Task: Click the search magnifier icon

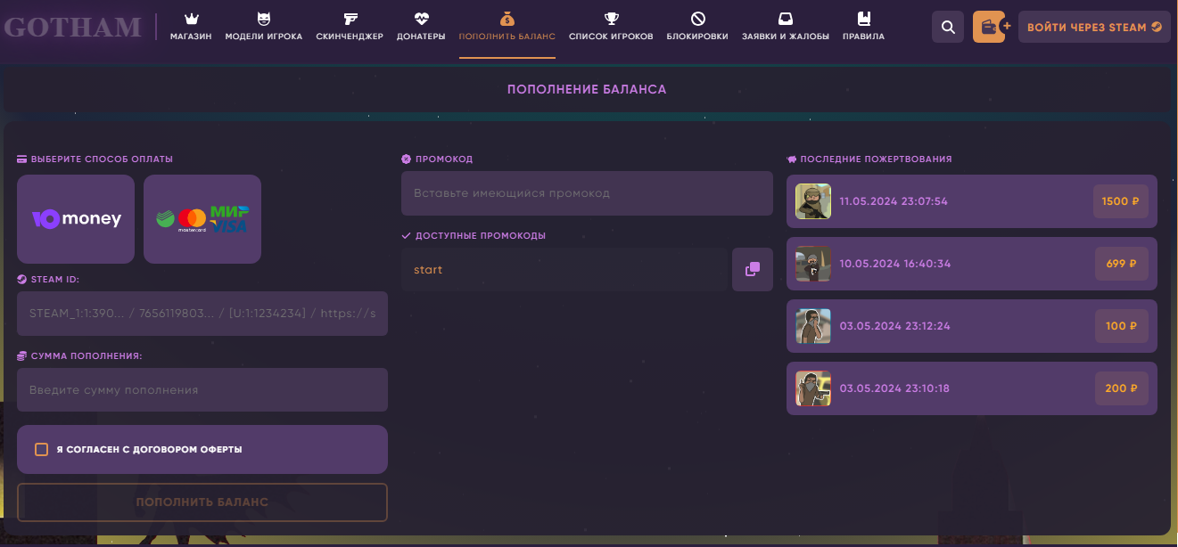Action: click(948, 27)
